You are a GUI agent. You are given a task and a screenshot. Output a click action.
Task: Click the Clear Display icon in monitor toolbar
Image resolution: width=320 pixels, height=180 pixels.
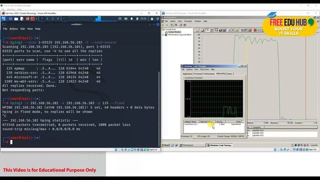point(202,30)
